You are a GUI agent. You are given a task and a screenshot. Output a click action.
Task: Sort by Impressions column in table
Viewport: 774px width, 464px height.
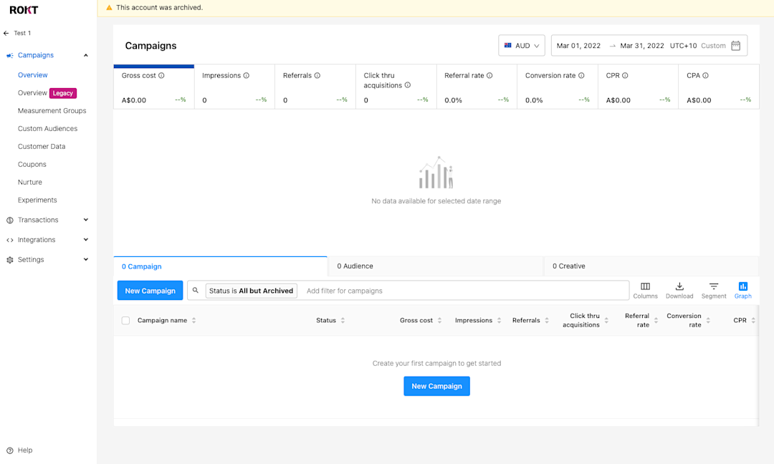(499, 321)
